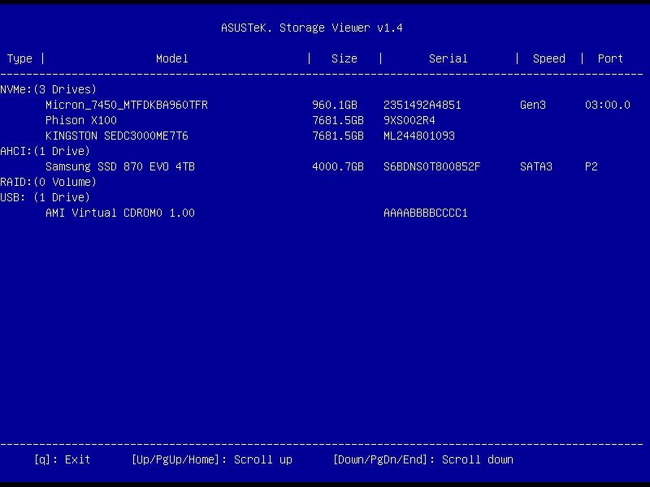Image resolution: width=650 pixels, height=487 pixels.
Task: Click the KINGSTON drive 7681.5GB size
Action: click(338, 136)
